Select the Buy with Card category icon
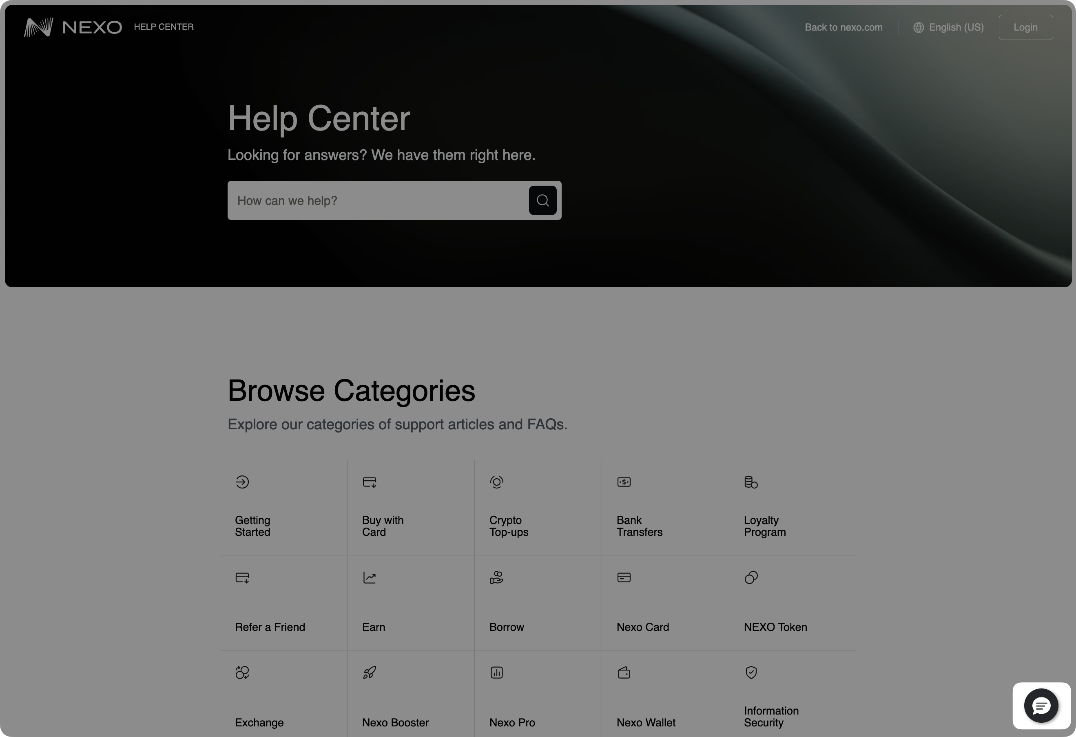Image resolution: width=1076 pixels, height=737 pixels. point(370,482)
